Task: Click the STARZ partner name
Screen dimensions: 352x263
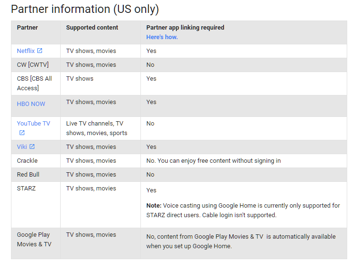Action: point(26,189)
